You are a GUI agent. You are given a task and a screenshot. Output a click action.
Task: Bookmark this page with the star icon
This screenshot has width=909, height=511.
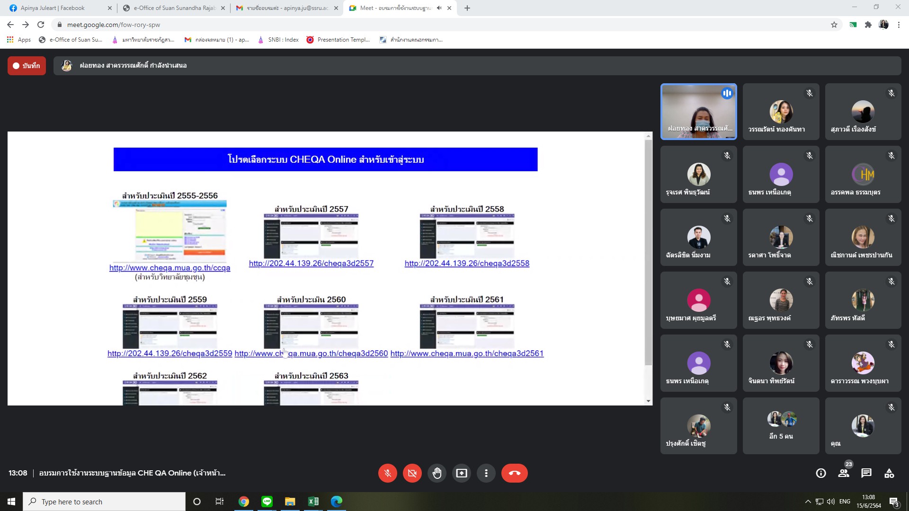834,25
